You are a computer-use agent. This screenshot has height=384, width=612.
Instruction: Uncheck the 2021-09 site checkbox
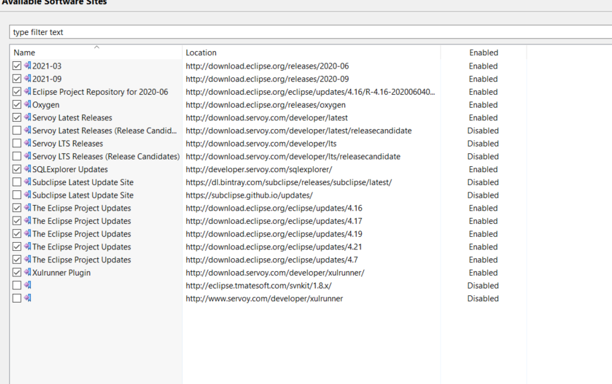click(17, 79)
